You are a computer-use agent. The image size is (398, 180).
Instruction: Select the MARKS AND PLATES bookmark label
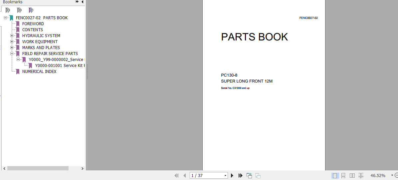coord(41,47)
